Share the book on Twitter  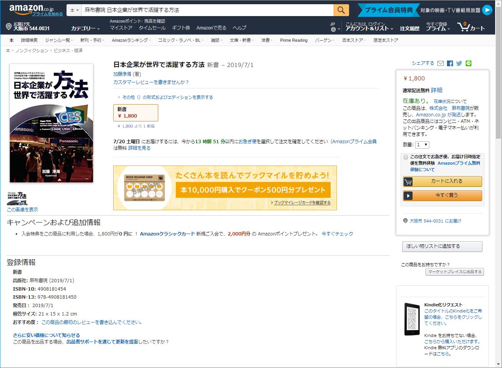click(459, 64)
